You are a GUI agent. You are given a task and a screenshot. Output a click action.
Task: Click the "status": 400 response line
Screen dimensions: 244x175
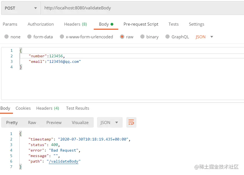pyautogui.click(x=44, y=145)
